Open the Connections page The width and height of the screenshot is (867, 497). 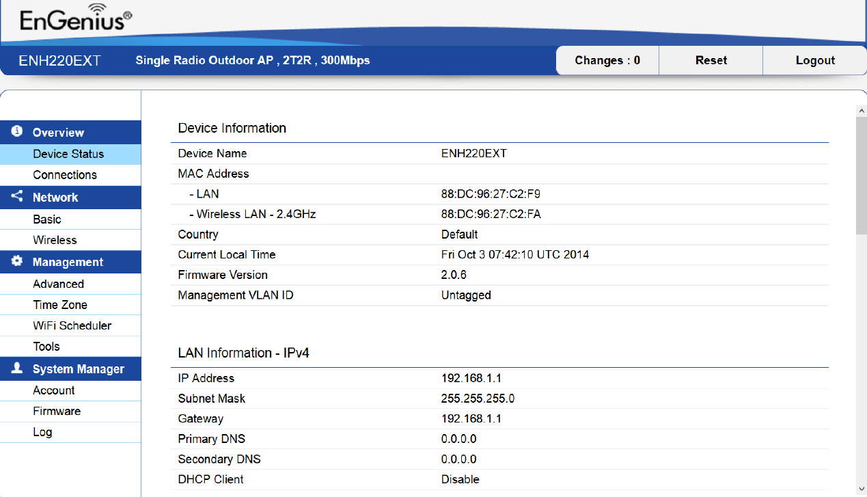[70, 175]
